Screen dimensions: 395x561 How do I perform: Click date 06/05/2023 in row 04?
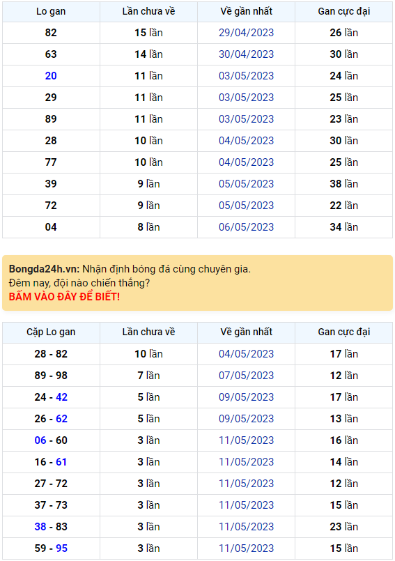246,226
